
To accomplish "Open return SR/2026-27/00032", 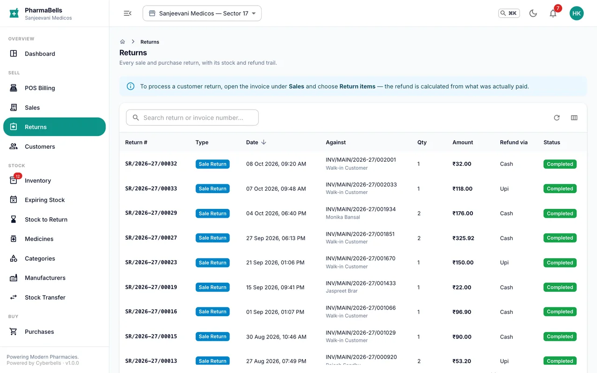I will pyautogui.click(x=151, y=164).
